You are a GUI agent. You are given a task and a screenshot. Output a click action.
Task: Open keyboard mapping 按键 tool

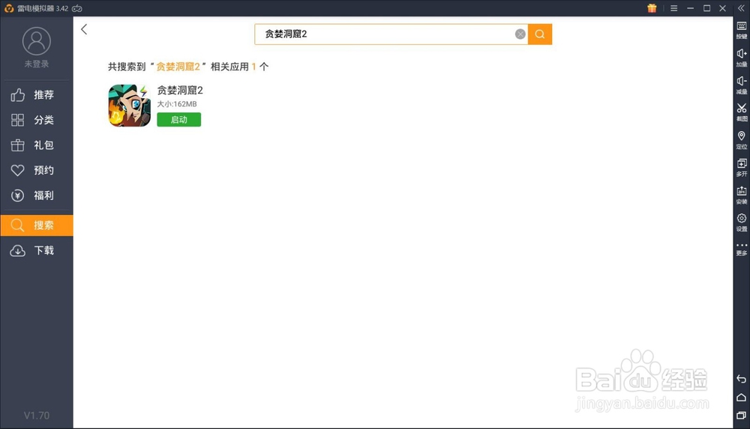pos(742,30)
